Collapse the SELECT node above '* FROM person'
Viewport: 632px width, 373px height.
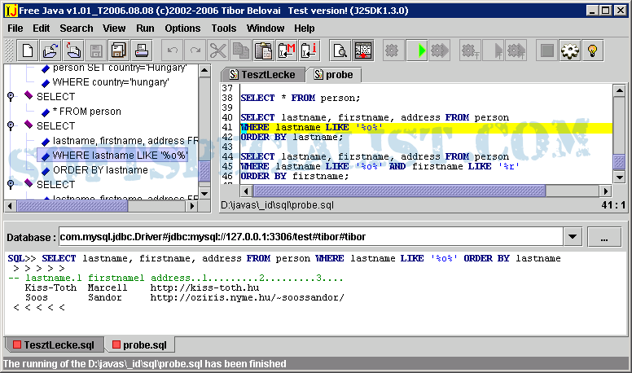pos(11,97)
